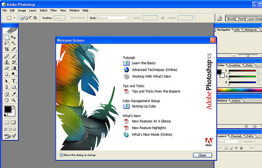The height and width of the screenshot is (168, 262).
Task: Select the Blur tool
Action: point(7,74)
